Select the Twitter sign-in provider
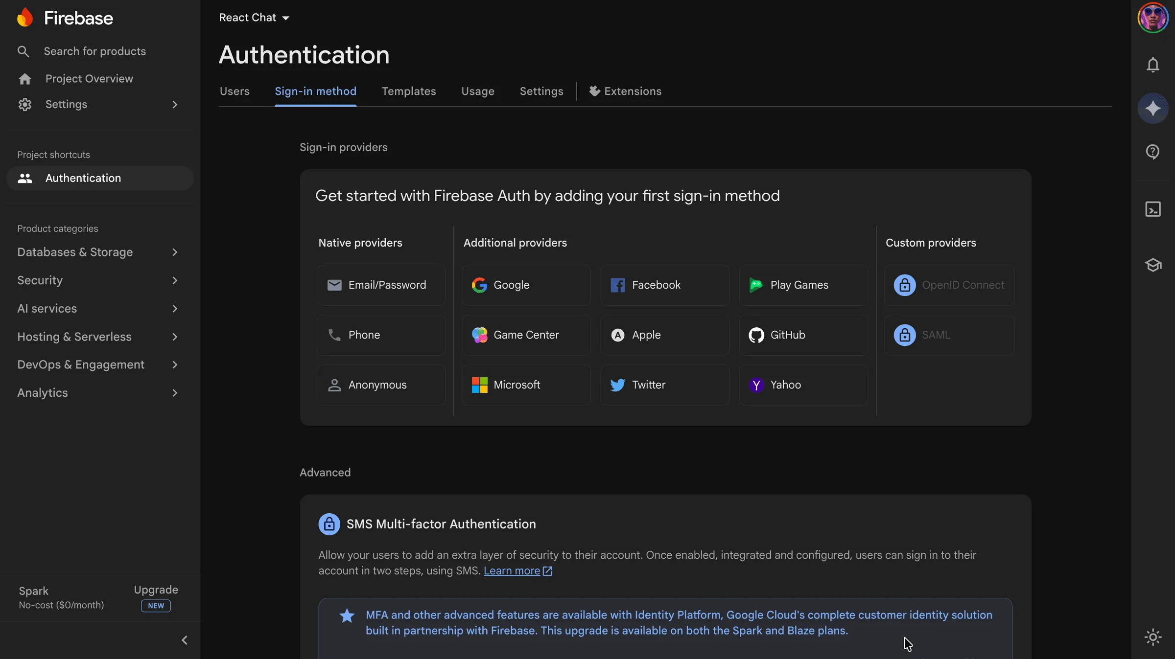This screenshot has width=1175, height=659. click(665, 385)
